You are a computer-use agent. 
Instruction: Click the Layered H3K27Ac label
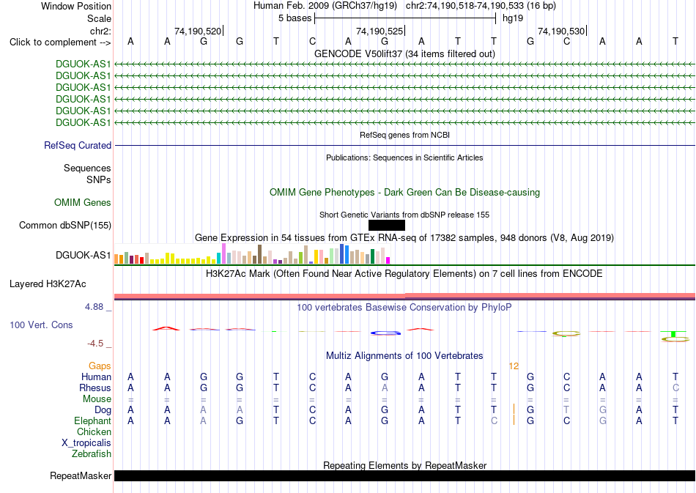pyautogui.click(x=48, y=284)
